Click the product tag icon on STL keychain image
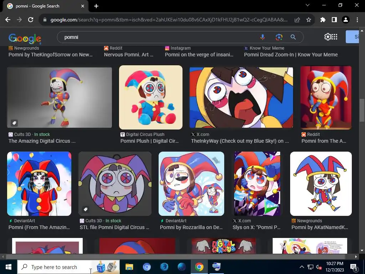This screenshot has width=365, height=274. point(86,209)
